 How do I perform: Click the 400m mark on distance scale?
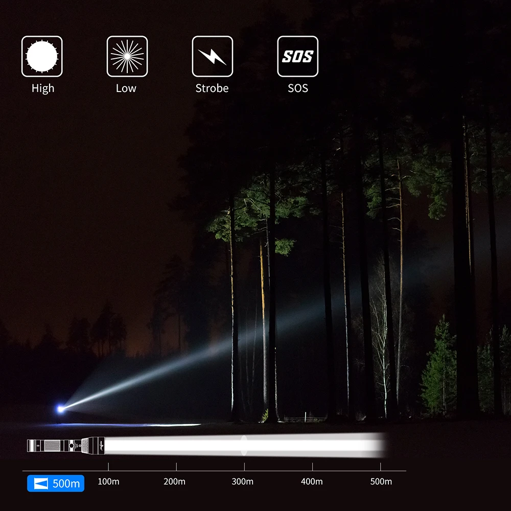(312, 481)
